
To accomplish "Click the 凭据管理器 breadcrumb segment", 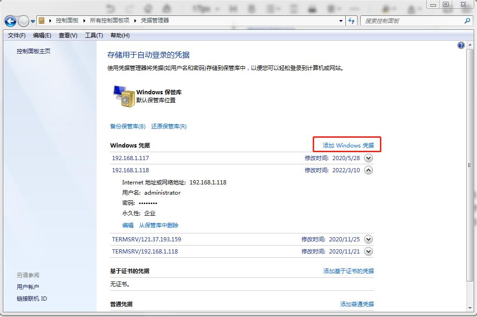I will 155,21.
